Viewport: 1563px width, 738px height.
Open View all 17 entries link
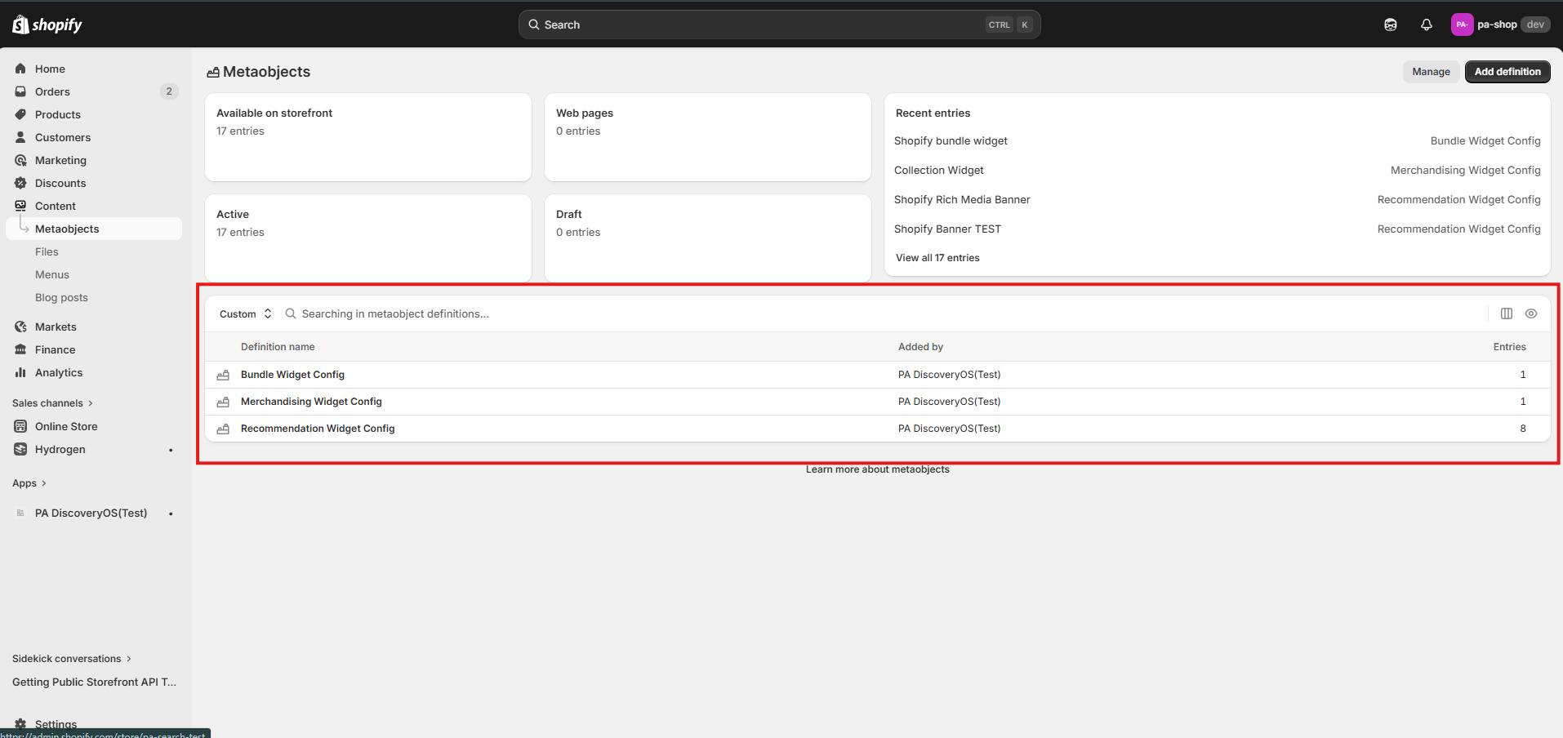click(x=937, y=258)
